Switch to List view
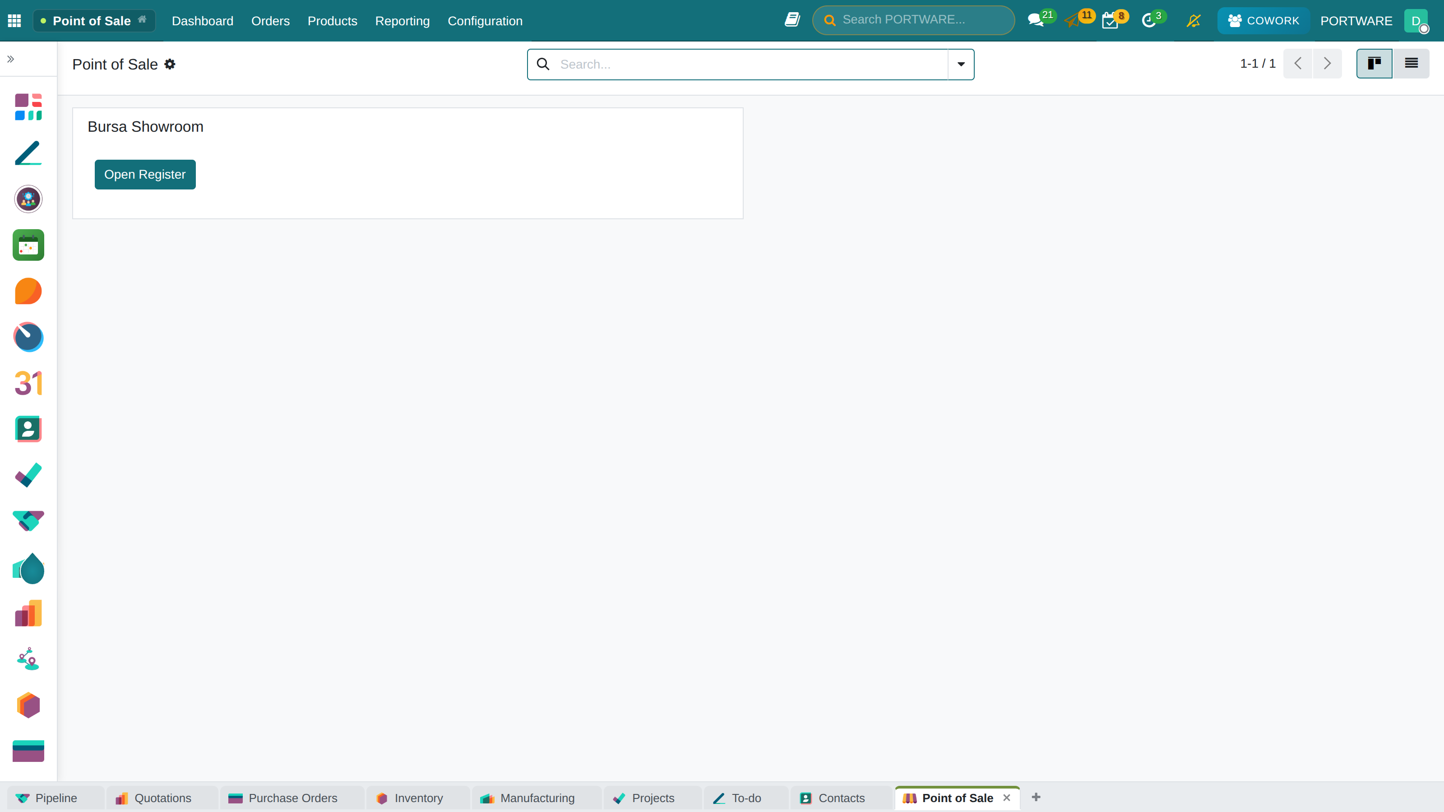The height and width of the screenshot is (812, 1444). [x=1411, y=63]
